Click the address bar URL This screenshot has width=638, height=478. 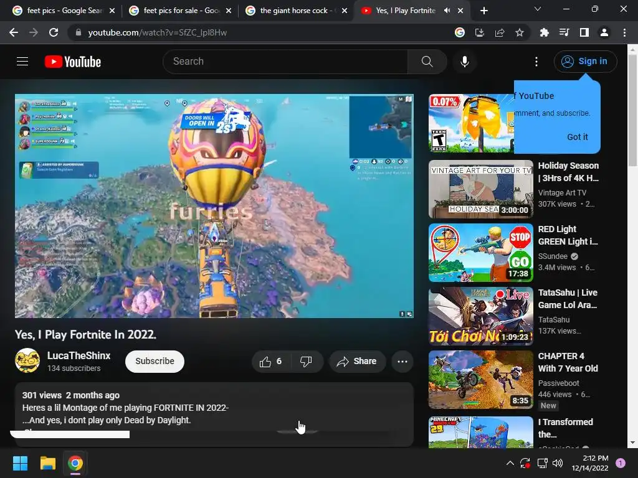[158, 32]
